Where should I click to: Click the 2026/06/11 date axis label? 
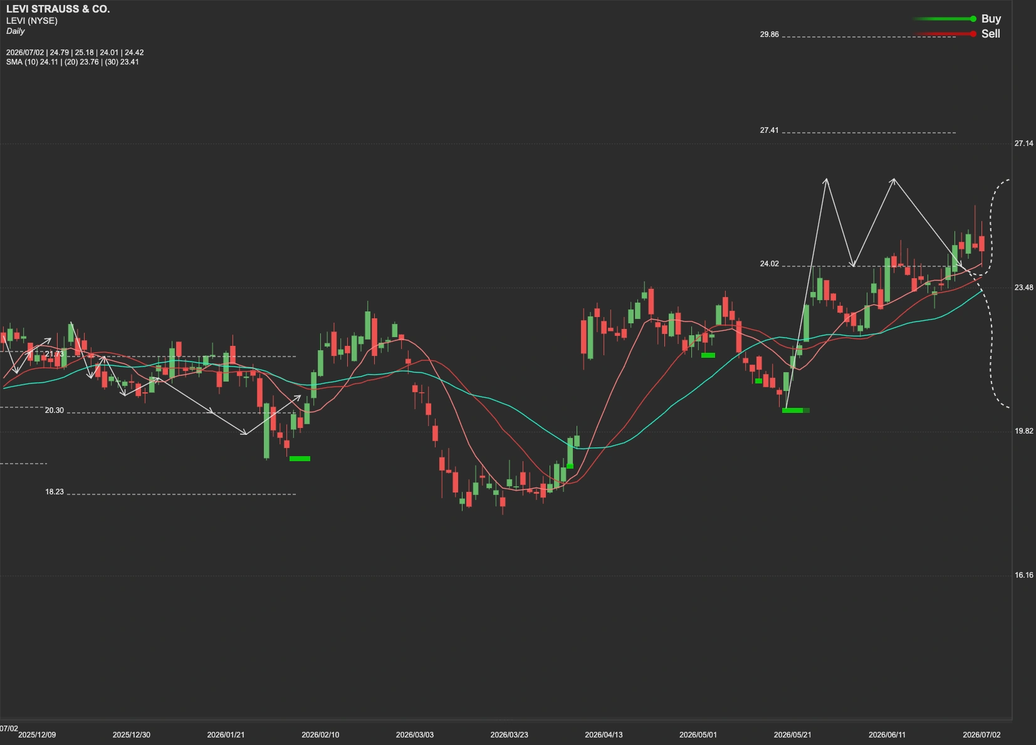887,735
